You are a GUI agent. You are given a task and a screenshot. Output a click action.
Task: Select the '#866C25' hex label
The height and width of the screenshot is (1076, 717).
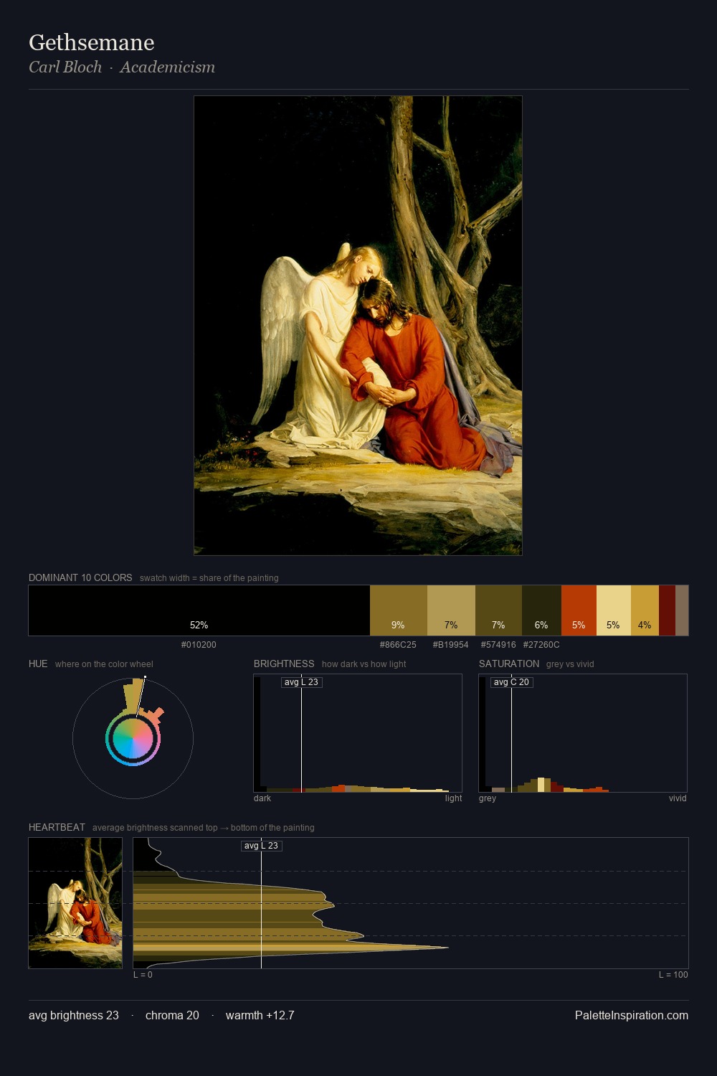tap(398, 645)
